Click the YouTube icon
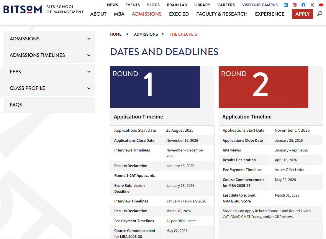The image size is (326, 239). pyautogui.click(x=321, y=5)
